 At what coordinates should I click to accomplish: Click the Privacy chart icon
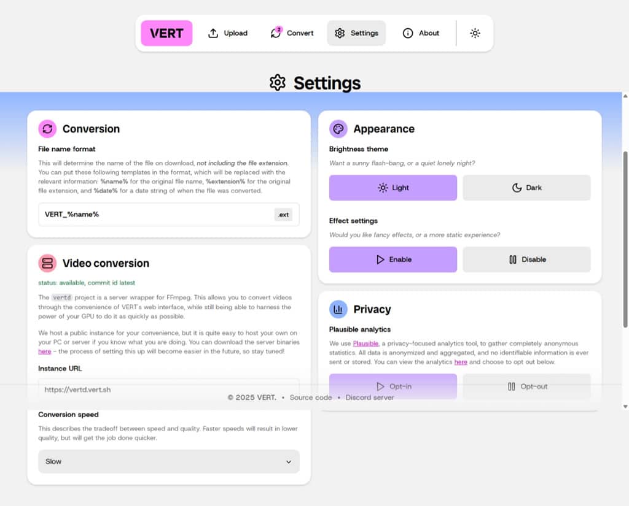coord(338,309)
